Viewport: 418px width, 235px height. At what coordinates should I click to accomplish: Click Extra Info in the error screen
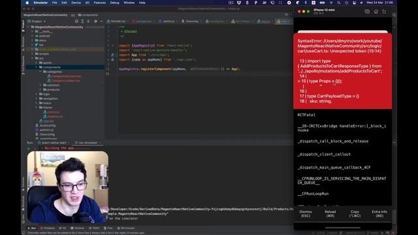tap(379, 213)
